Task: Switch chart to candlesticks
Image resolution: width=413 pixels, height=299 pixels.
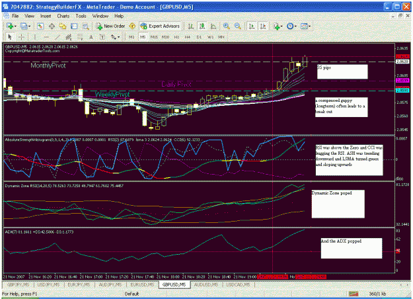Action: click(x=202, y=26)
